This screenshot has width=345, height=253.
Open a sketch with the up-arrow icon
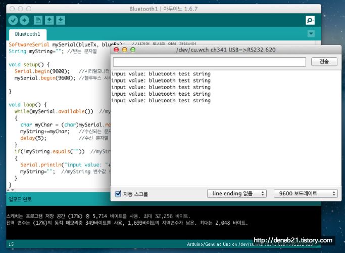(x=50, y=20)
